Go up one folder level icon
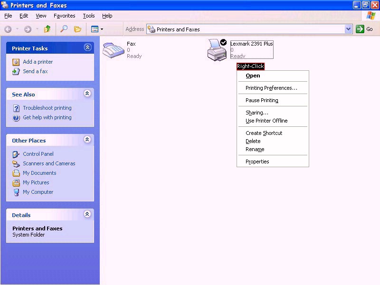 click(x=47, y=29)
